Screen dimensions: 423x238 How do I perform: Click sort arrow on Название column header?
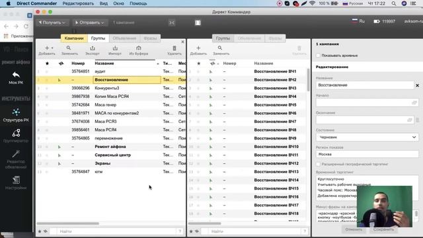click(x=158, y=63)
